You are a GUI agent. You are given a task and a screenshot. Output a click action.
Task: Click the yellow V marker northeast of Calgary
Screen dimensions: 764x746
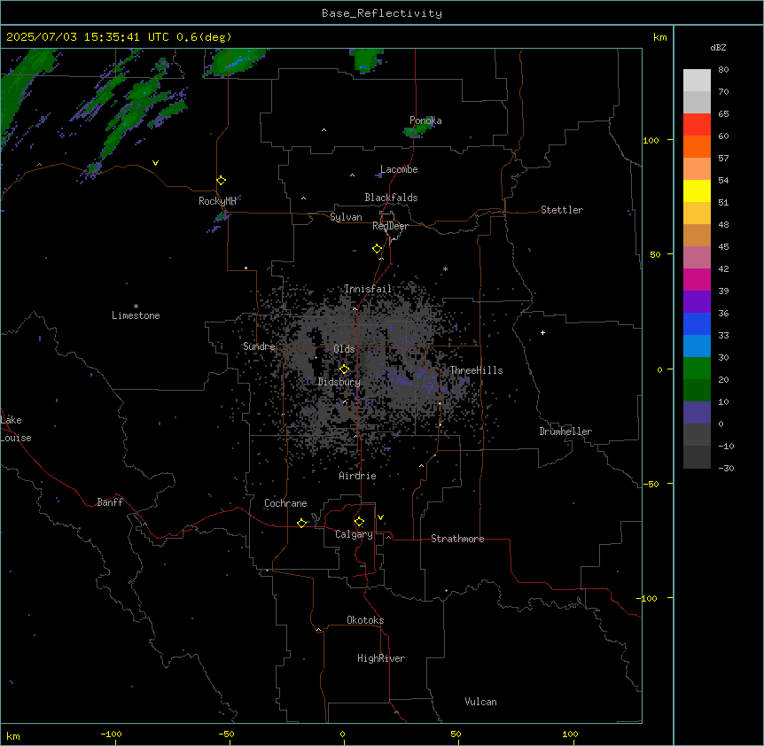click(x=380, y=517)
